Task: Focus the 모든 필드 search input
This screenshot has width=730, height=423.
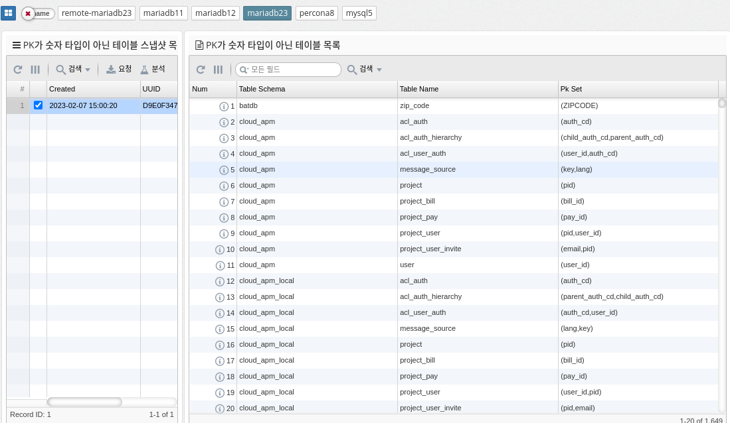Action: point(293,70)
